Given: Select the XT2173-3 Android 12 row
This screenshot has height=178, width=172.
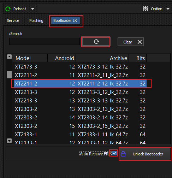Looking at the screenshot, I should pyautogui.click(x=80, y=67).
